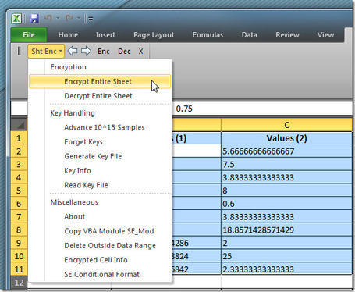Click the toolbar move handle grip
The height and width of the screenshot is (292, 355).
click(19, 51)
